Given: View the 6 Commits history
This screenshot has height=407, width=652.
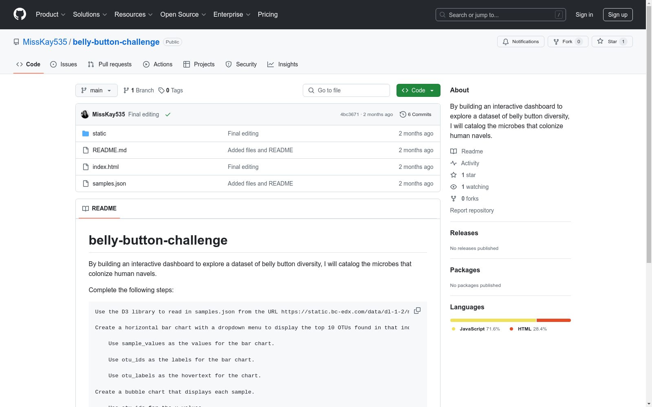Looking at the screenshot, I should [x=416, y=114].
